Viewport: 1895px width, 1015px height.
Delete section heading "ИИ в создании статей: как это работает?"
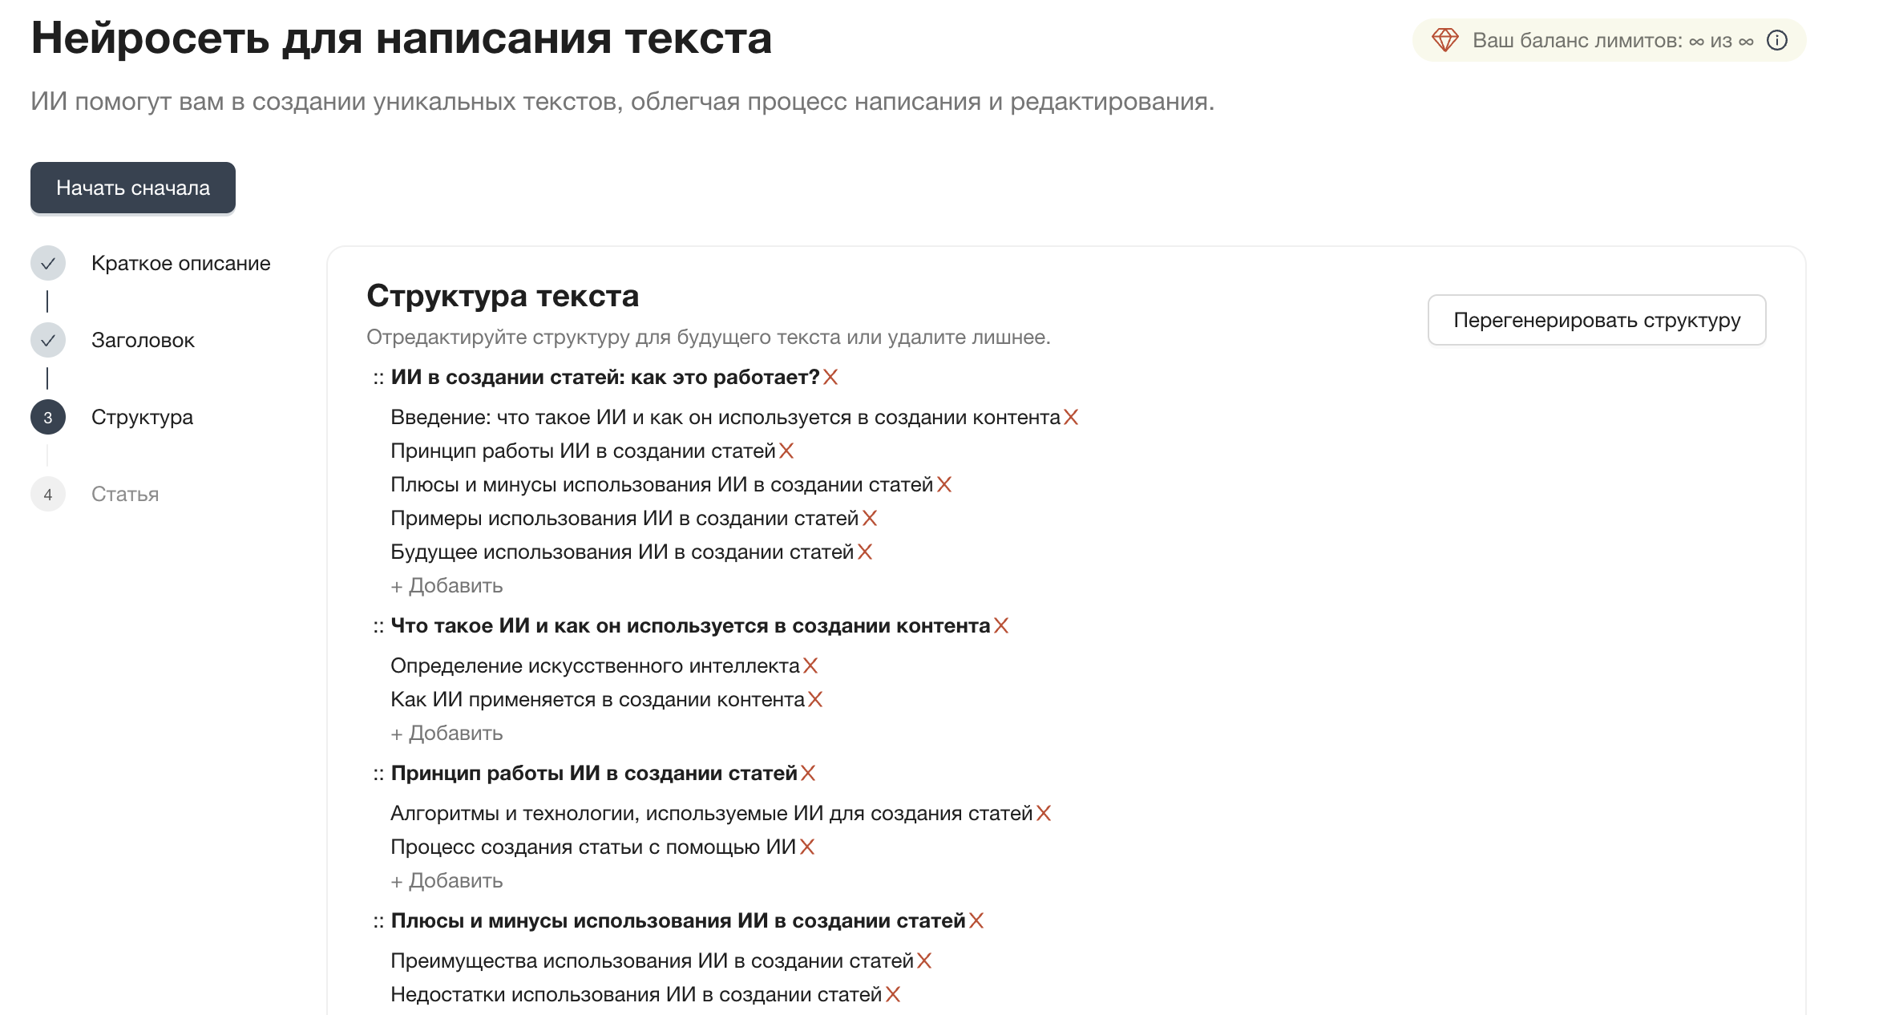tap(830, 377)
